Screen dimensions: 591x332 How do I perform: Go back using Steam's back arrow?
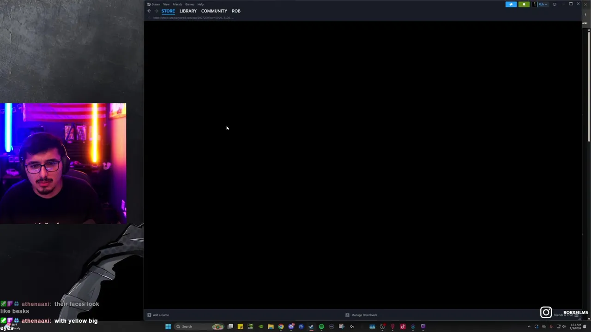pos(149,11)
